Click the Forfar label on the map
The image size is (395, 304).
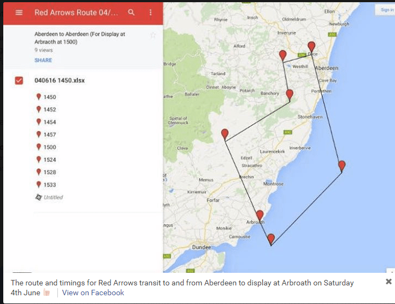tap(213, 200)
